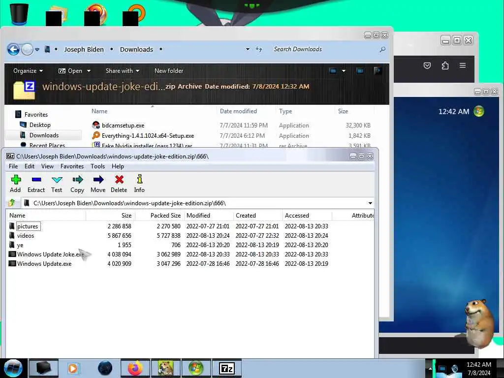Open Explorer recent locations dropdown arrow
Viewport: 504px width, 378px height.
[x=37, y=50]
